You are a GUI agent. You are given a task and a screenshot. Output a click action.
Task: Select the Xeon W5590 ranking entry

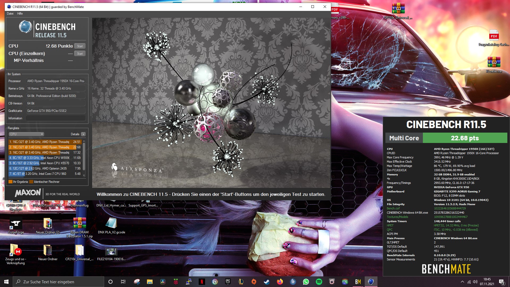45,158
